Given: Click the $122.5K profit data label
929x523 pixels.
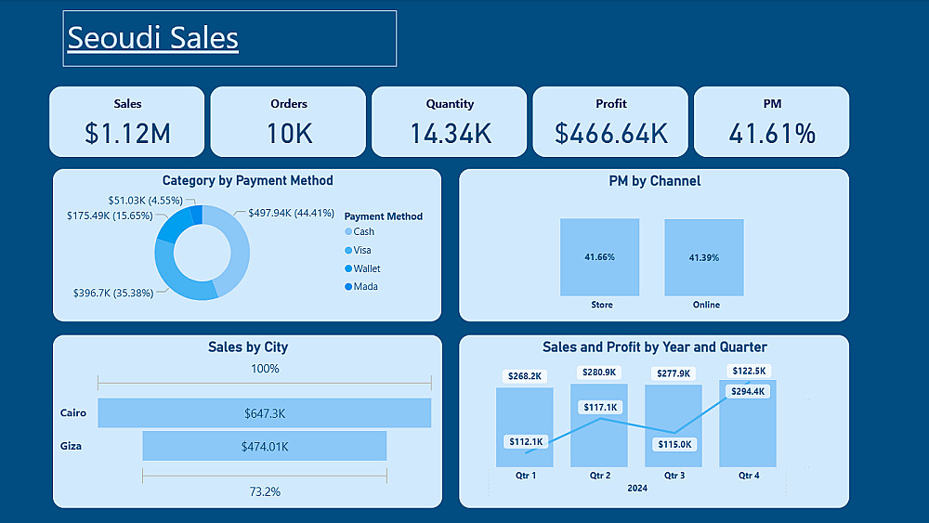Looking at the screenshot, I should [749, 371].
